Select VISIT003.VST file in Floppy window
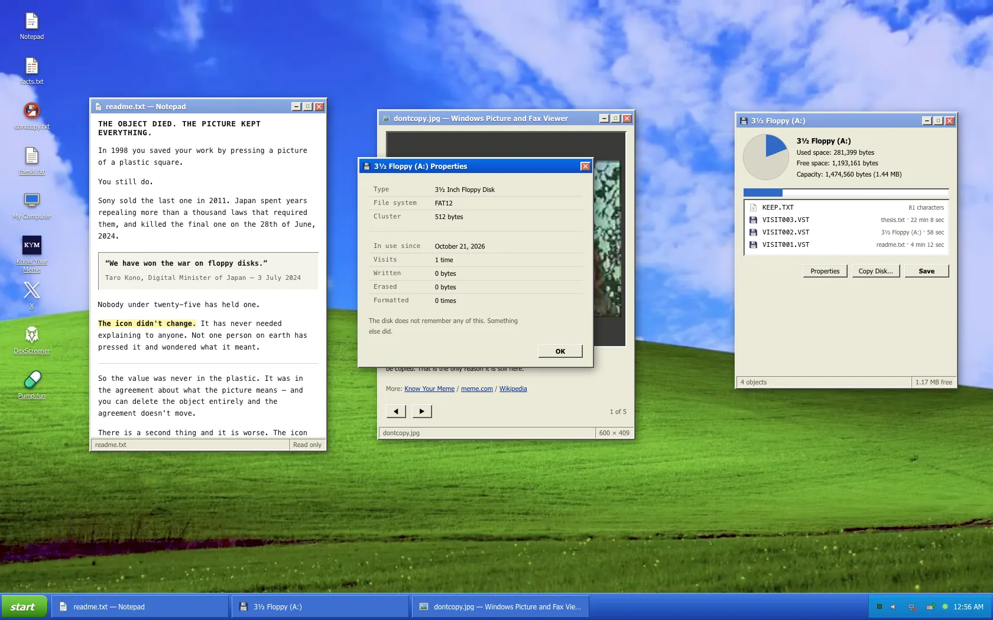This screenshot has height=620, width=993. click(846, 220)
